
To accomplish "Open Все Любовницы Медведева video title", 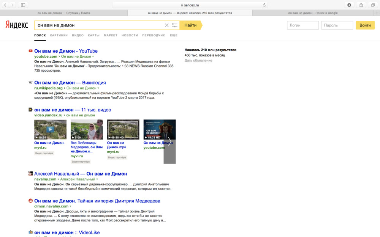I will click(87, 147).
